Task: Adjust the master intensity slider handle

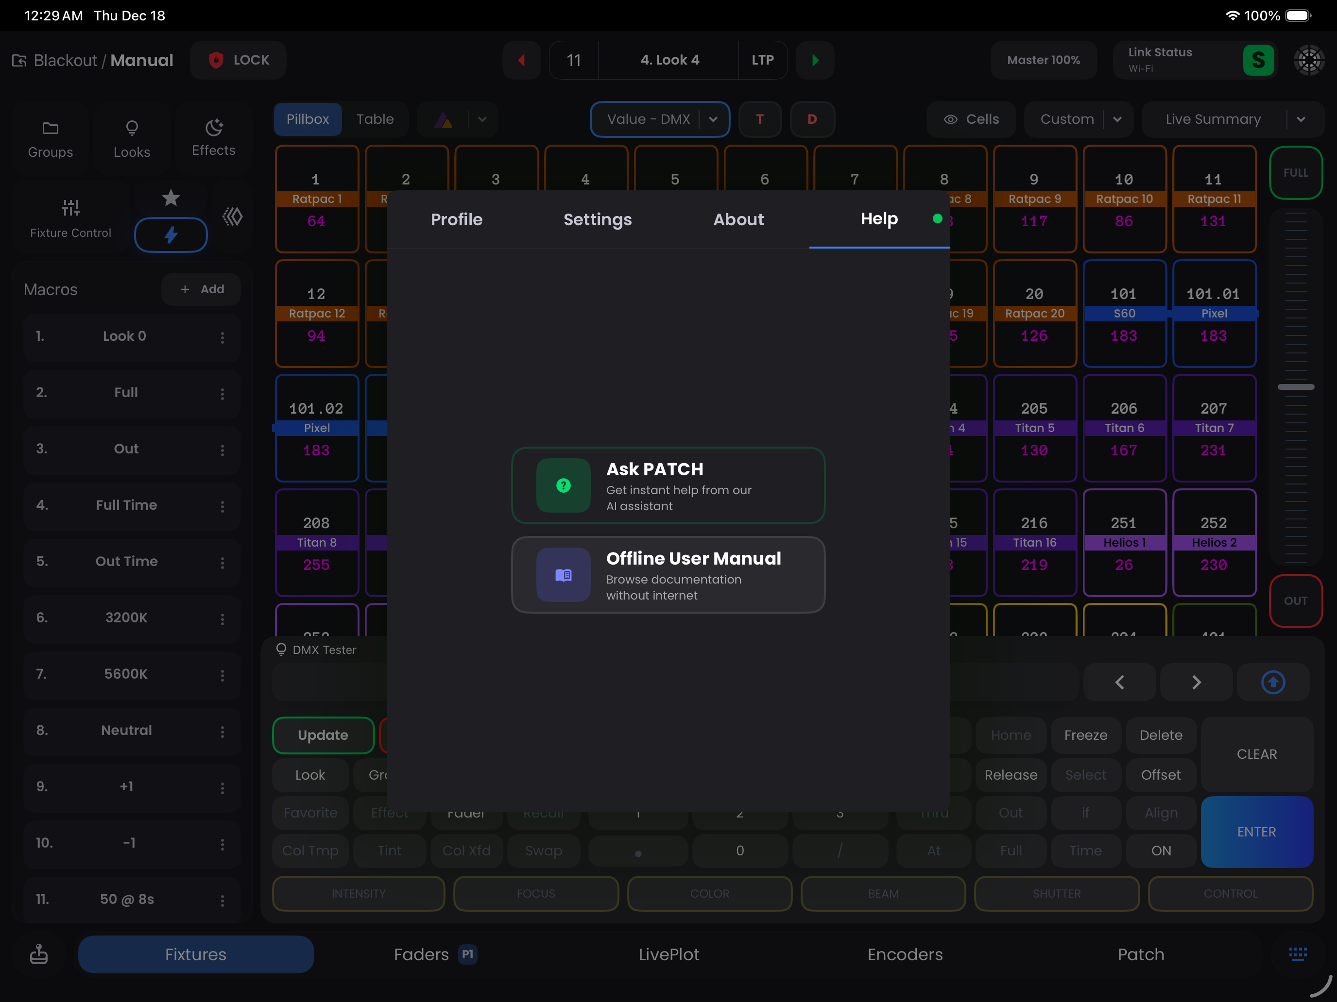Action: click(1295, 386)
